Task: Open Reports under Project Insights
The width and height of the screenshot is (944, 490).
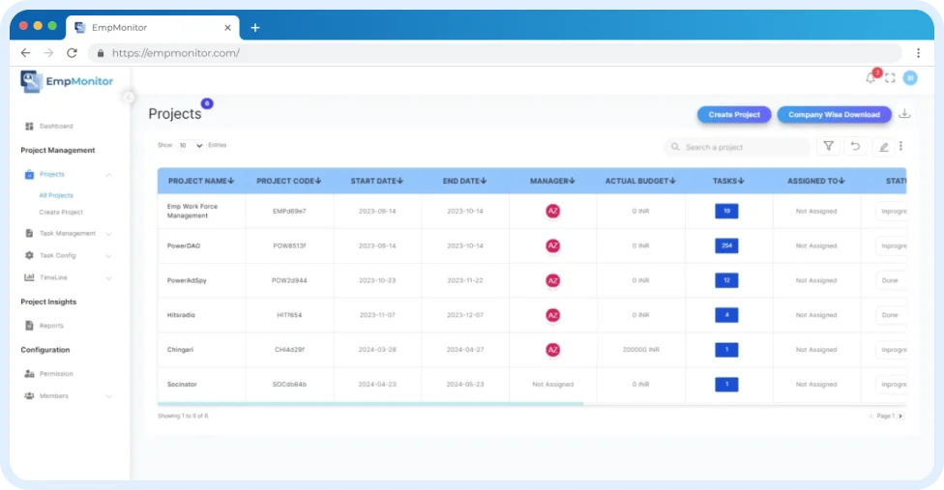Action: (51, 326)
